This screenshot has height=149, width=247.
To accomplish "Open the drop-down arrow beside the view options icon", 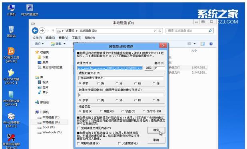I will click(x=195, y=44).
